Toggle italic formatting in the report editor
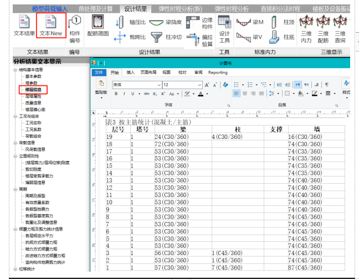Screen dimensions: 359x280 point(124,94)
